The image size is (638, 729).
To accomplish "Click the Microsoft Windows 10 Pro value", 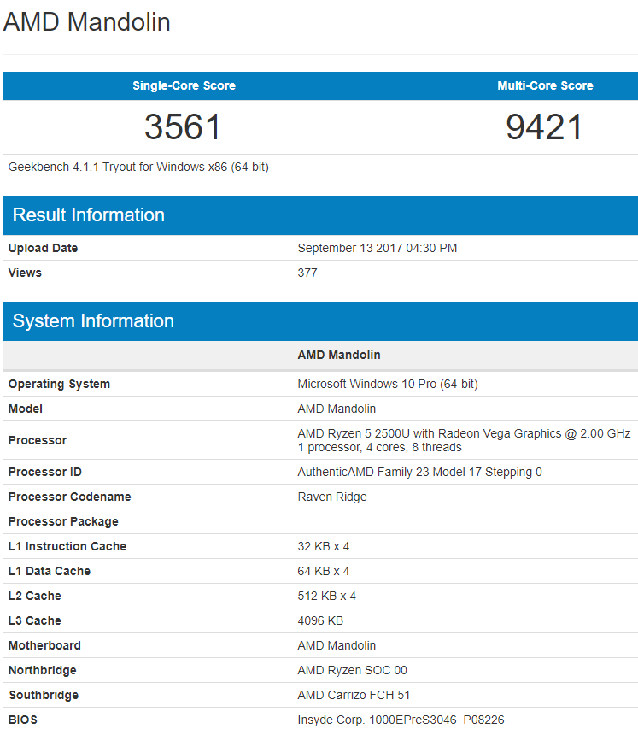I will (x=388, y=384).
